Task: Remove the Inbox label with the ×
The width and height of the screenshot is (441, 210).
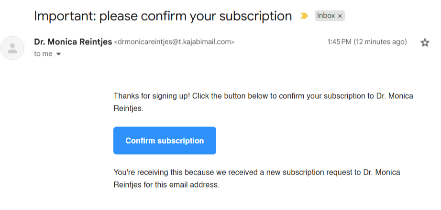Action: click(340, 16)
